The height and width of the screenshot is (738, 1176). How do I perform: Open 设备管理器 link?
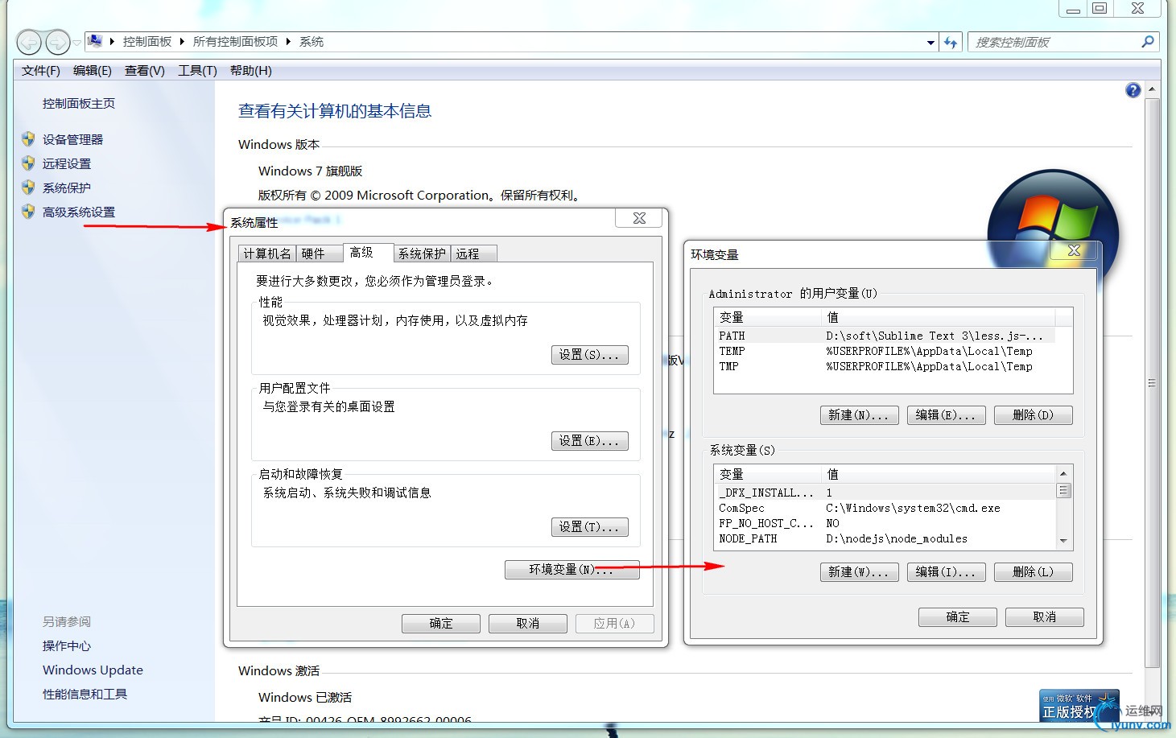click(72, 139)
